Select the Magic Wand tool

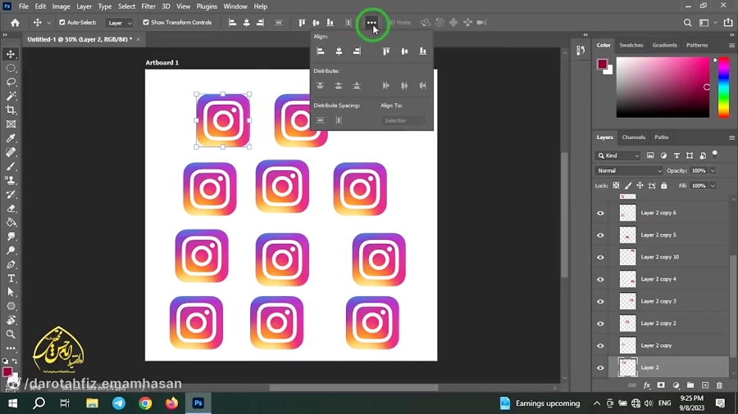tap(11, 97)
